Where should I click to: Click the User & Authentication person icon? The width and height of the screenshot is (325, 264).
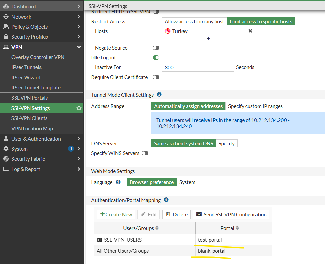tap(6, 139)
